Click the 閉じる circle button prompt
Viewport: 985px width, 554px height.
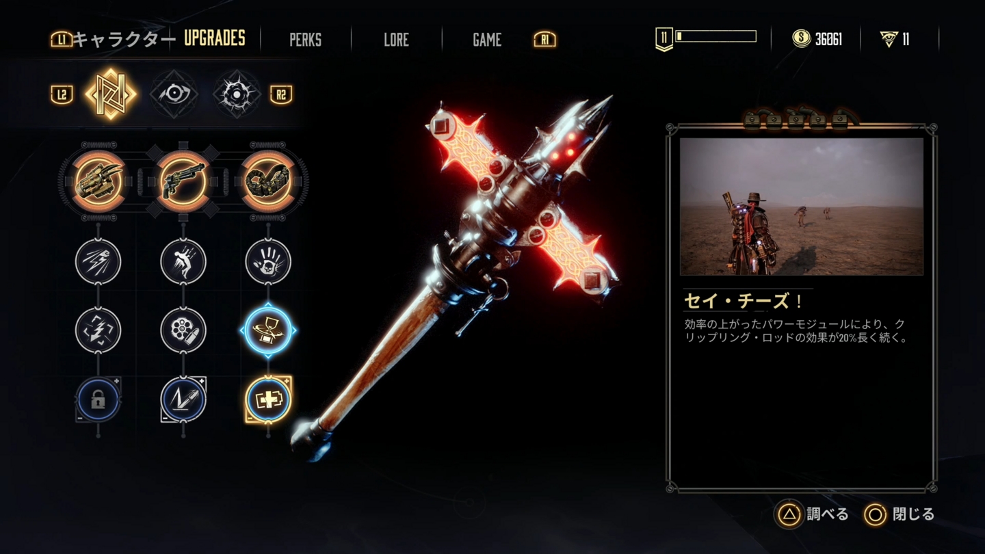(x=899, y=514)
